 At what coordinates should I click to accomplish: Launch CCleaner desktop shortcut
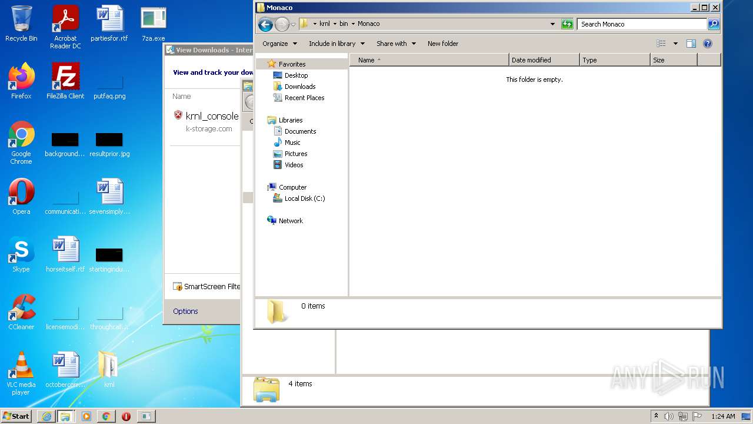[x=21, y=312]
